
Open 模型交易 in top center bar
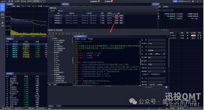pos(109,2)
